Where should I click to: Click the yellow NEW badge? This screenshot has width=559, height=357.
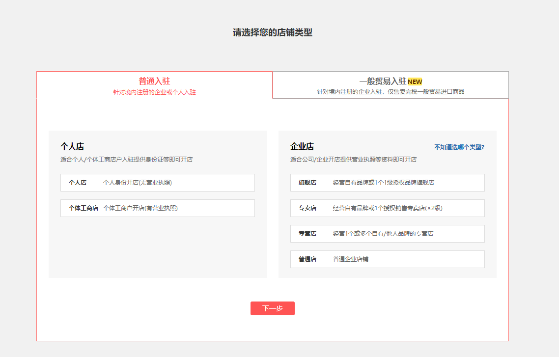click(x=415, y=82)
